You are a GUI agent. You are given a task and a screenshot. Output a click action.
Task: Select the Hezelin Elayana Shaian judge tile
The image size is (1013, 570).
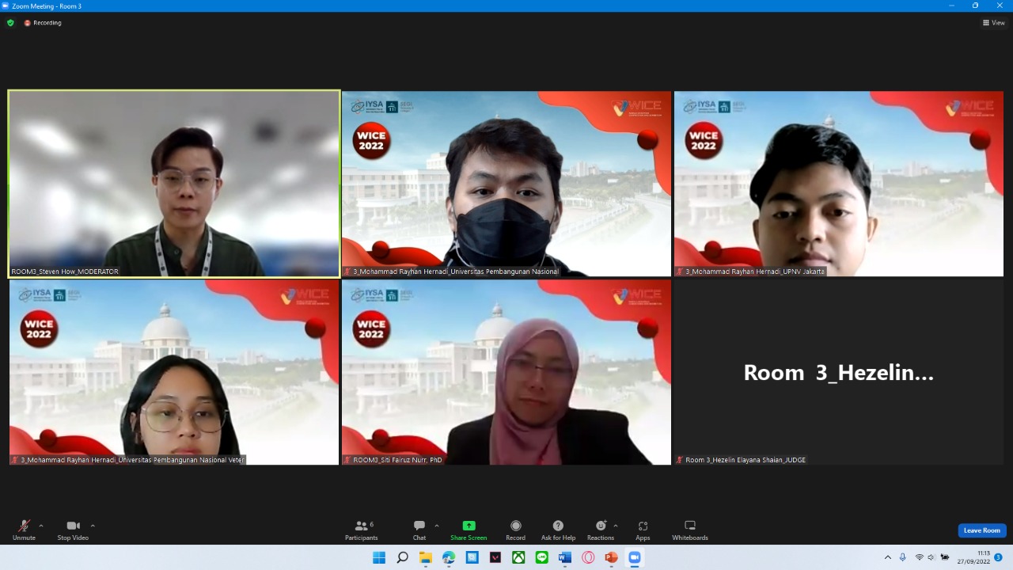pos(838,372)
